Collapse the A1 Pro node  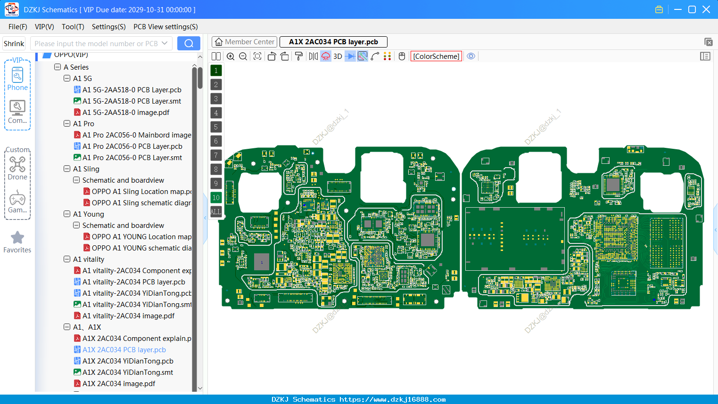(x=67, y=123)
